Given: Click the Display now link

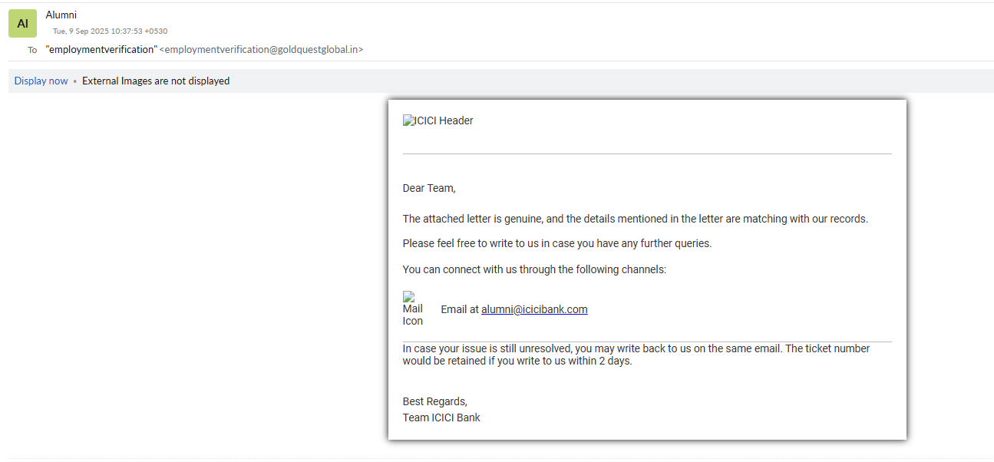Looking at the screenshot, I should click(x=41, y=81).
